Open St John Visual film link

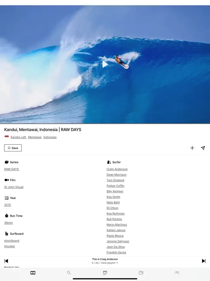tap(14, 187)
